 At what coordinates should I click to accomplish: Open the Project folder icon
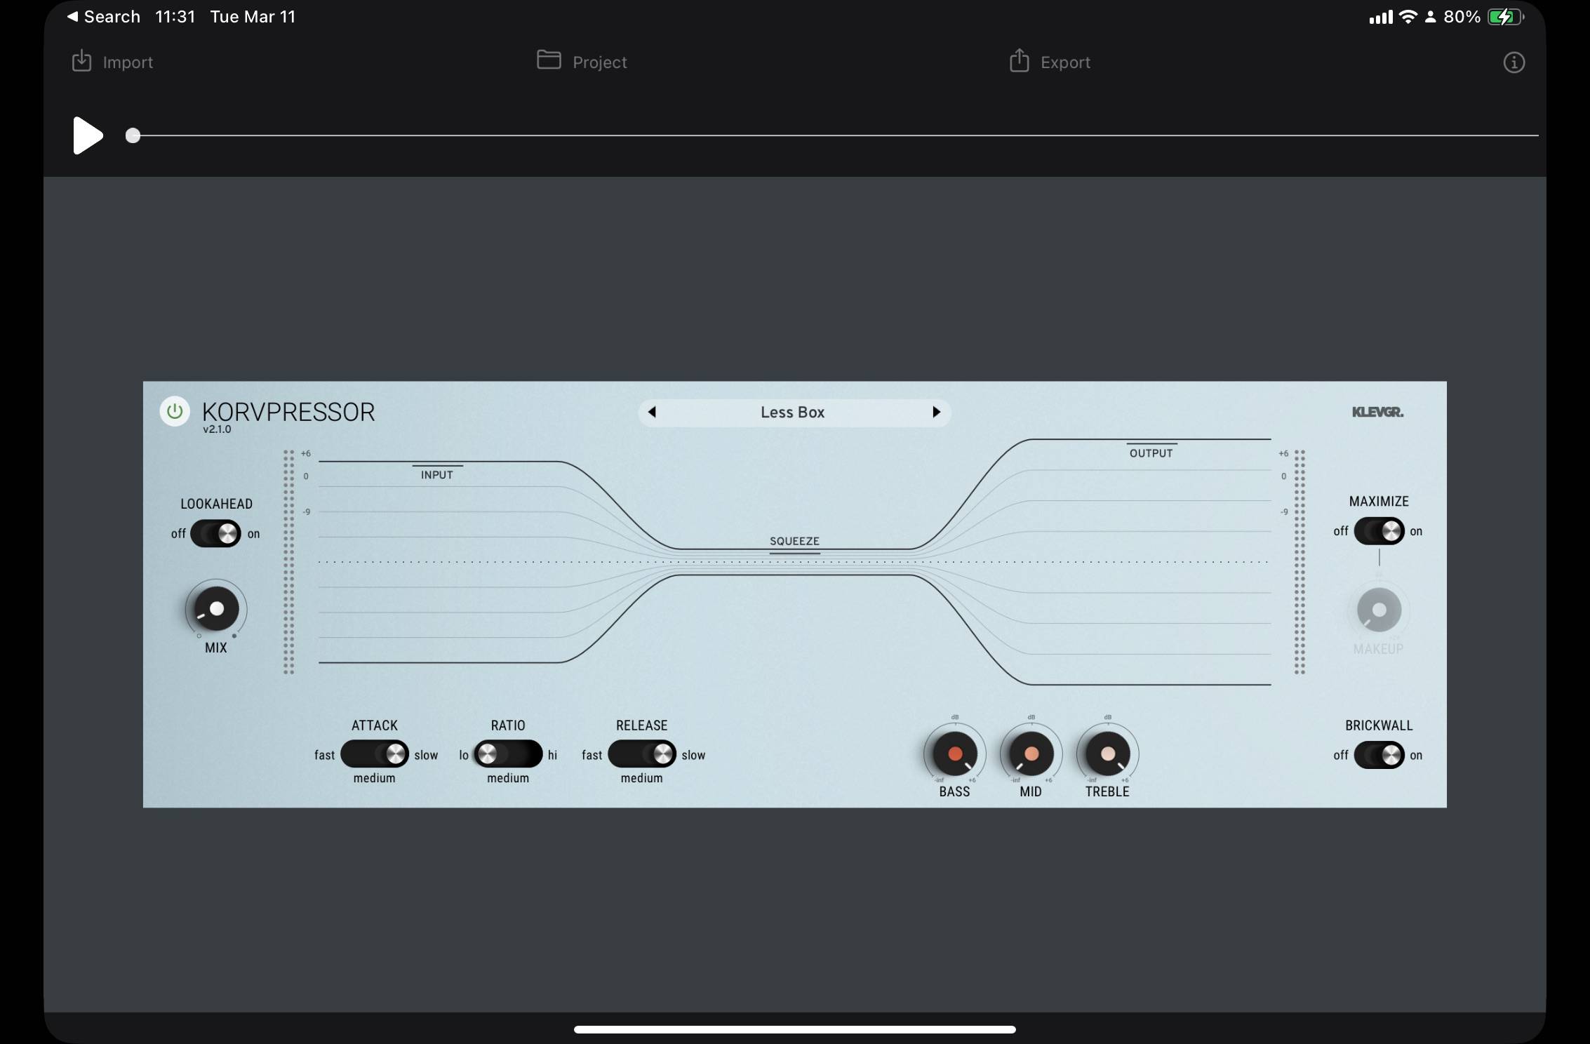coord(549,60)
